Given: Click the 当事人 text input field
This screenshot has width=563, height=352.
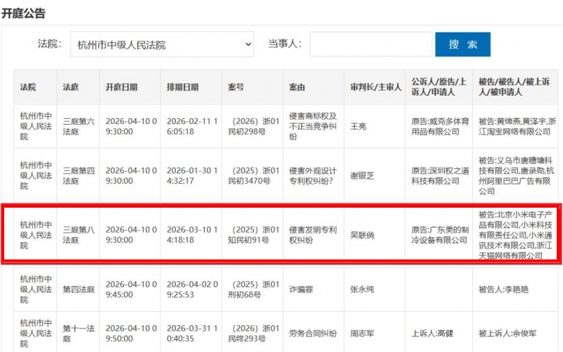Looking at the screenshot, I should [371, 44].
